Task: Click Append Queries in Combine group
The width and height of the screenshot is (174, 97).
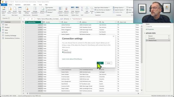Action: (119, 10)
